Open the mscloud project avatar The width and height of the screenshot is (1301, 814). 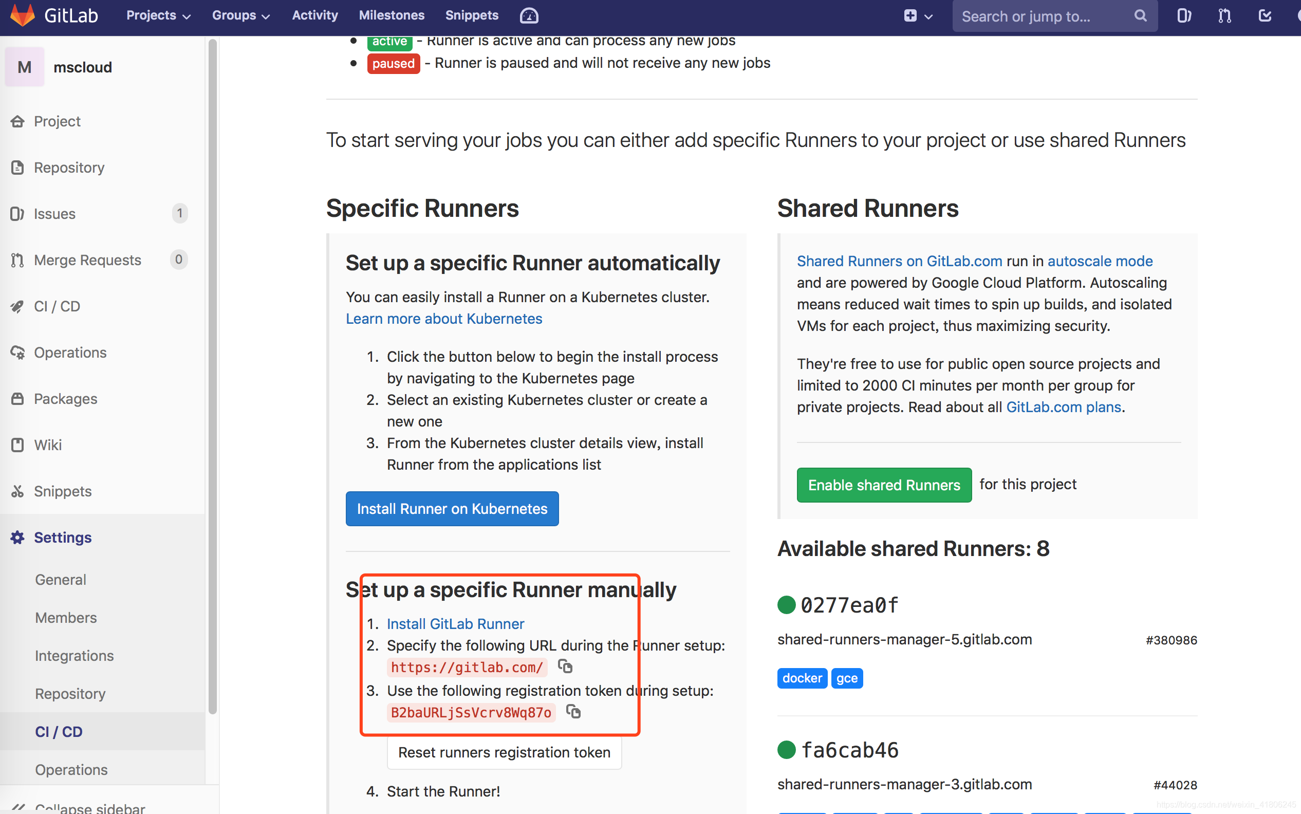point(24,67)
